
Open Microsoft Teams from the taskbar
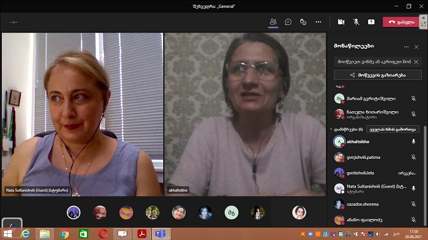(x=160, y=234)
